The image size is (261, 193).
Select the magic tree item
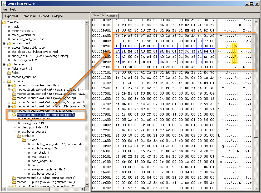tap(16, 27)
